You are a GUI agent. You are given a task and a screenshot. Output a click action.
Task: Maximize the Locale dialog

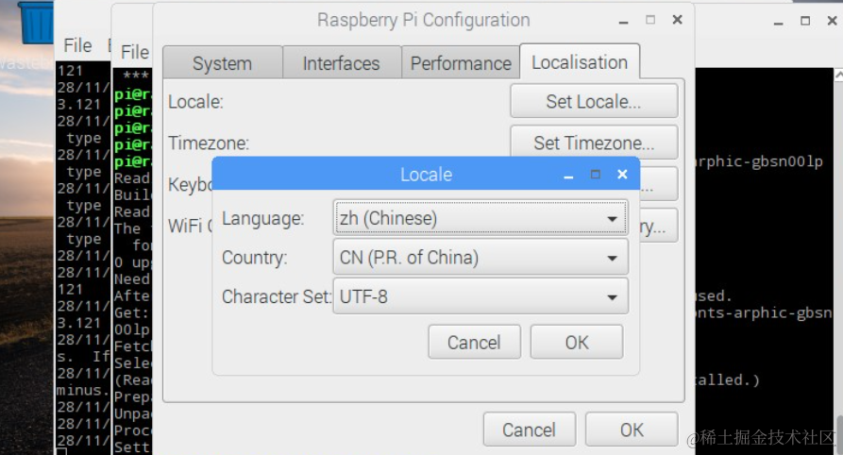(595, 175)
